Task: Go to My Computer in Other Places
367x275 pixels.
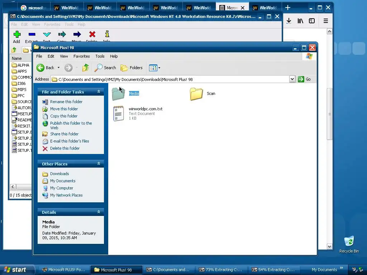Action: point(62,188)
